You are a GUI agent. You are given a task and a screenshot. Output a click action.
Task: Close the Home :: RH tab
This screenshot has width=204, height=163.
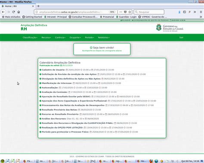[x=33, y=6]
